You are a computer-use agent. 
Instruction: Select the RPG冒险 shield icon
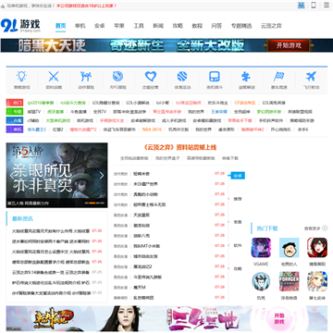pyautogui.click(x=118, y=76)
